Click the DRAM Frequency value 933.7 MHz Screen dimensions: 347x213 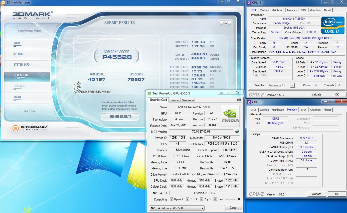point(307,138)
